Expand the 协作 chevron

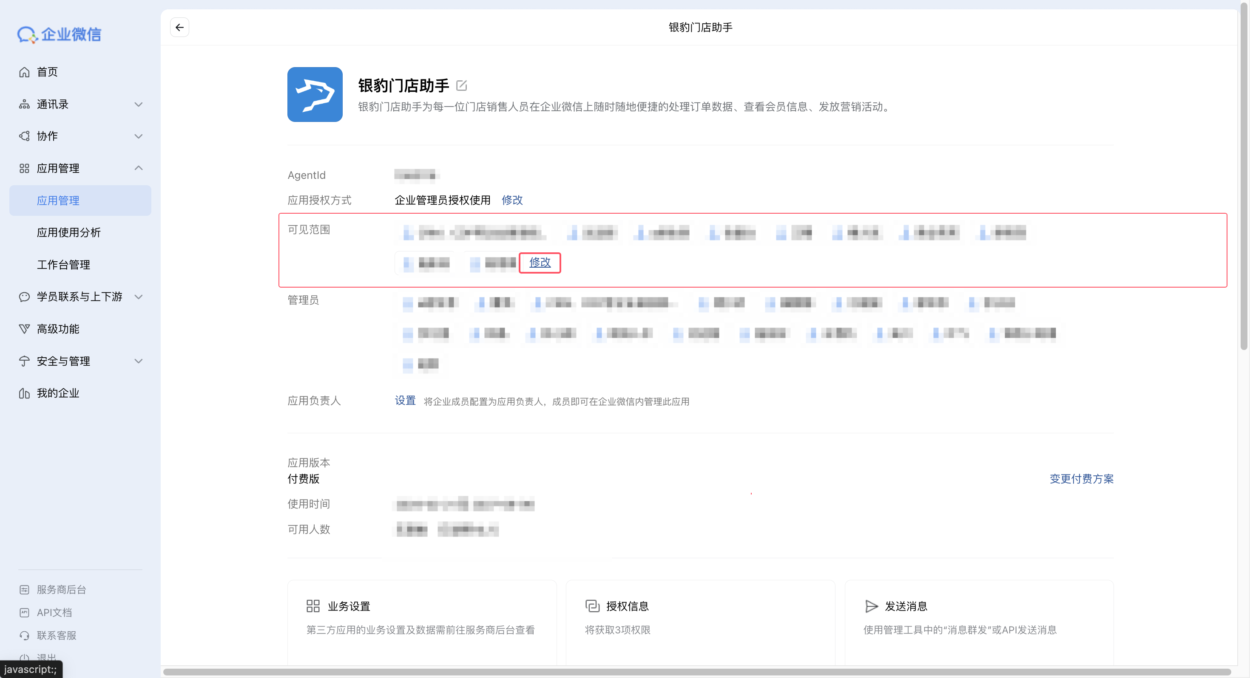click(138, 136)
